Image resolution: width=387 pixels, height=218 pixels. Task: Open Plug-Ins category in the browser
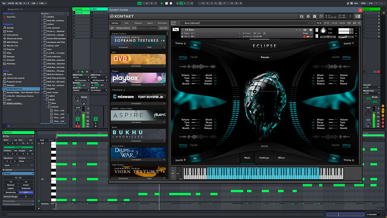11,49
